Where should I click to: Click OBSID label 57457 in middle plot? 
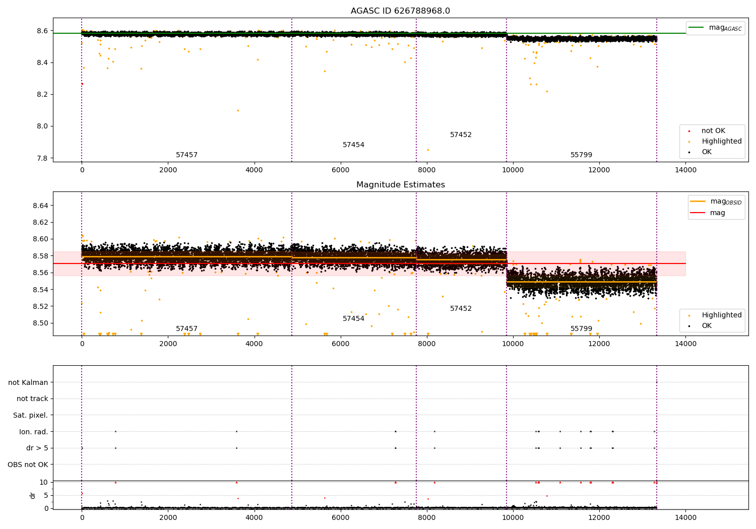[x=186, y=329]
